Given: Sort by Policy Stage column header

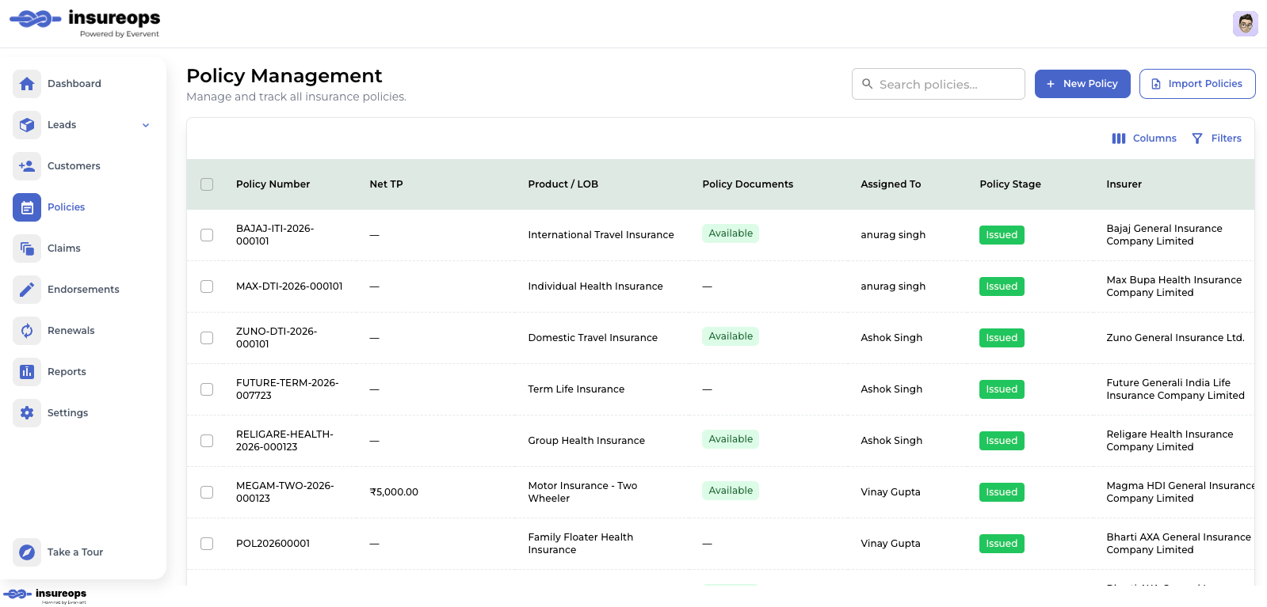Looking at the screenshot, I should point(1010,184).
